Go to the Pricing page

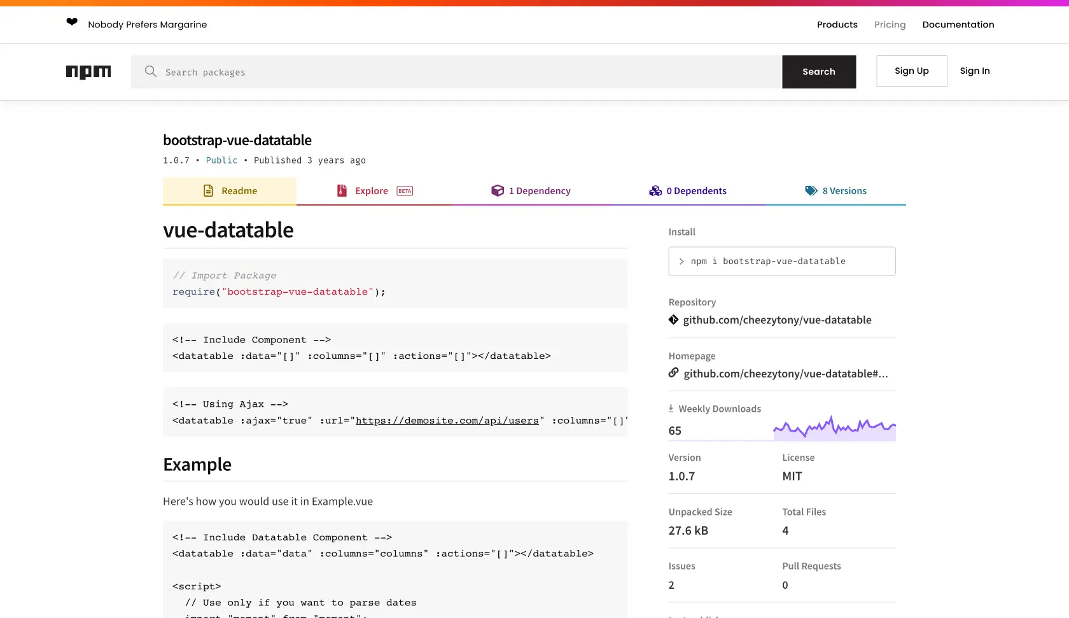coord(890,25)
